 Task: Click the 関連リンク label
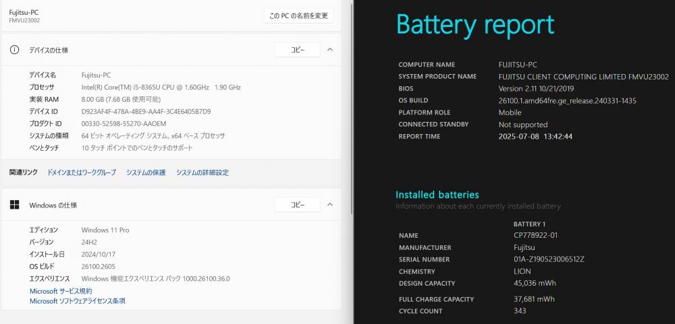pyautogui.click(x=24, y=172)
